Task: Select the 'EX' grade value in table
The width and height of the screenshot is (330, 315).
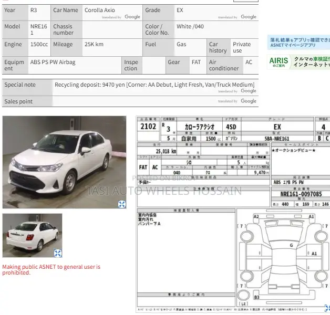Action: (x=180, y=10)
